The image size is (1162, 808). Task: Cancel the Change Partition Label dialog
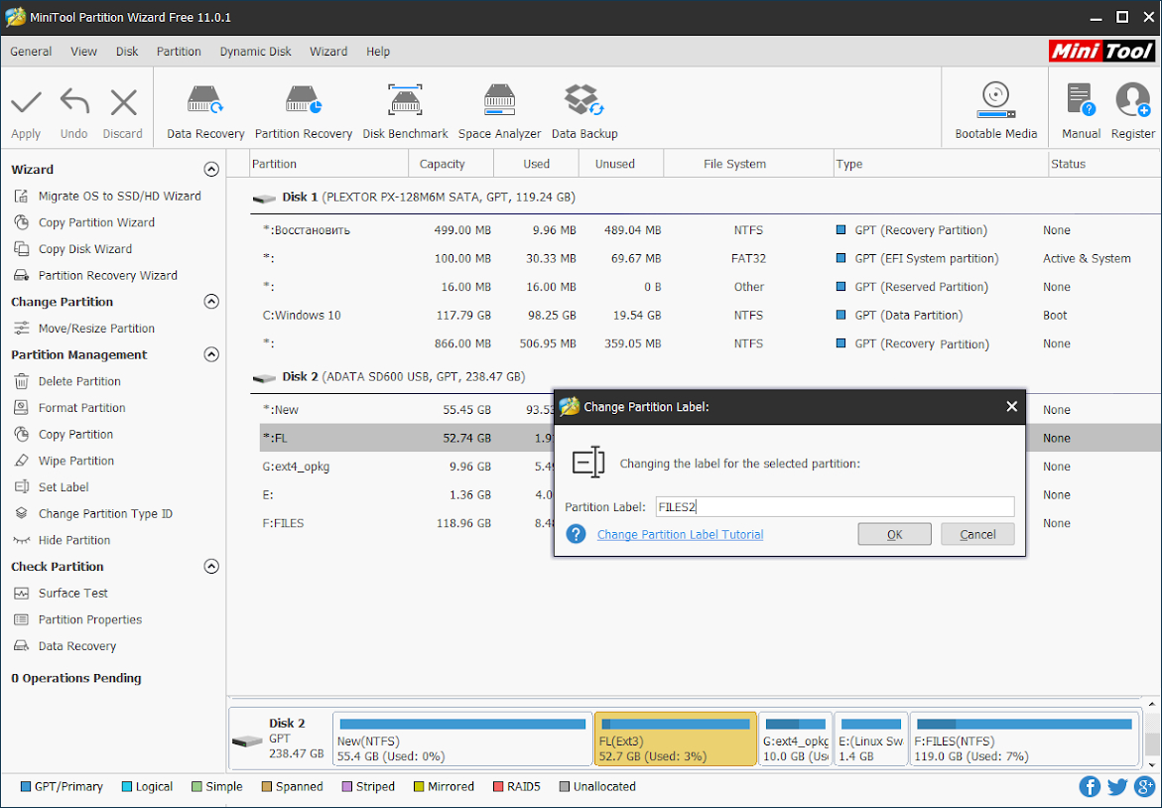click(x=977, y=534)
